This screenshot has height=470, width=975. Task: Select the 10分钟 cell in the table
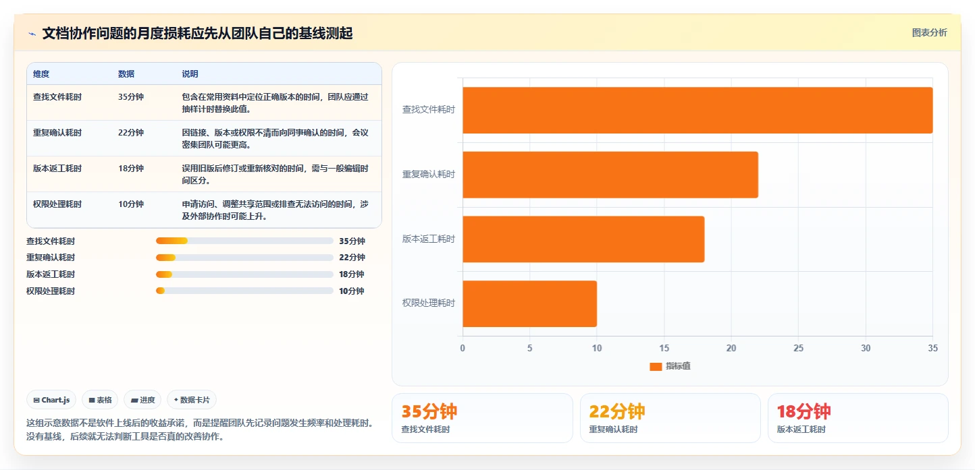pyautogui.click(x=131, y=204)
